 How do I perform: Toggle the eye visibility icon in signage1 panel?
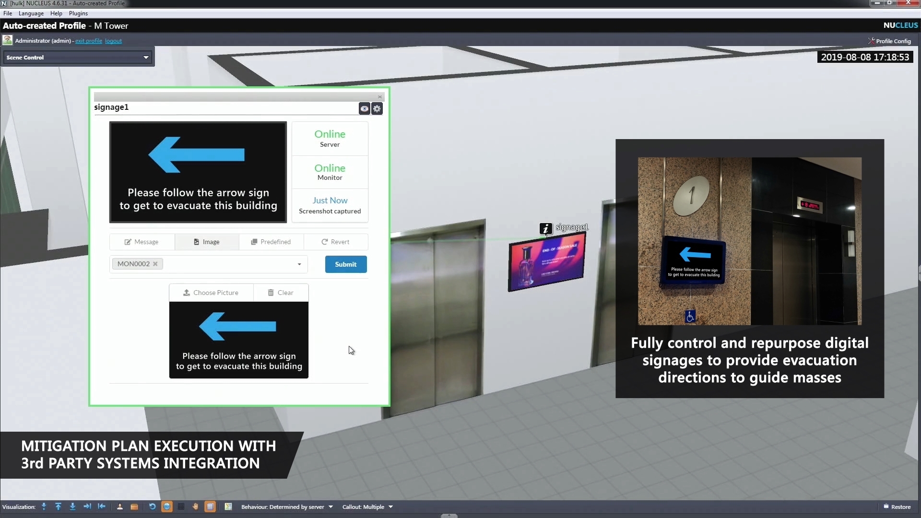tap(365, 109)
